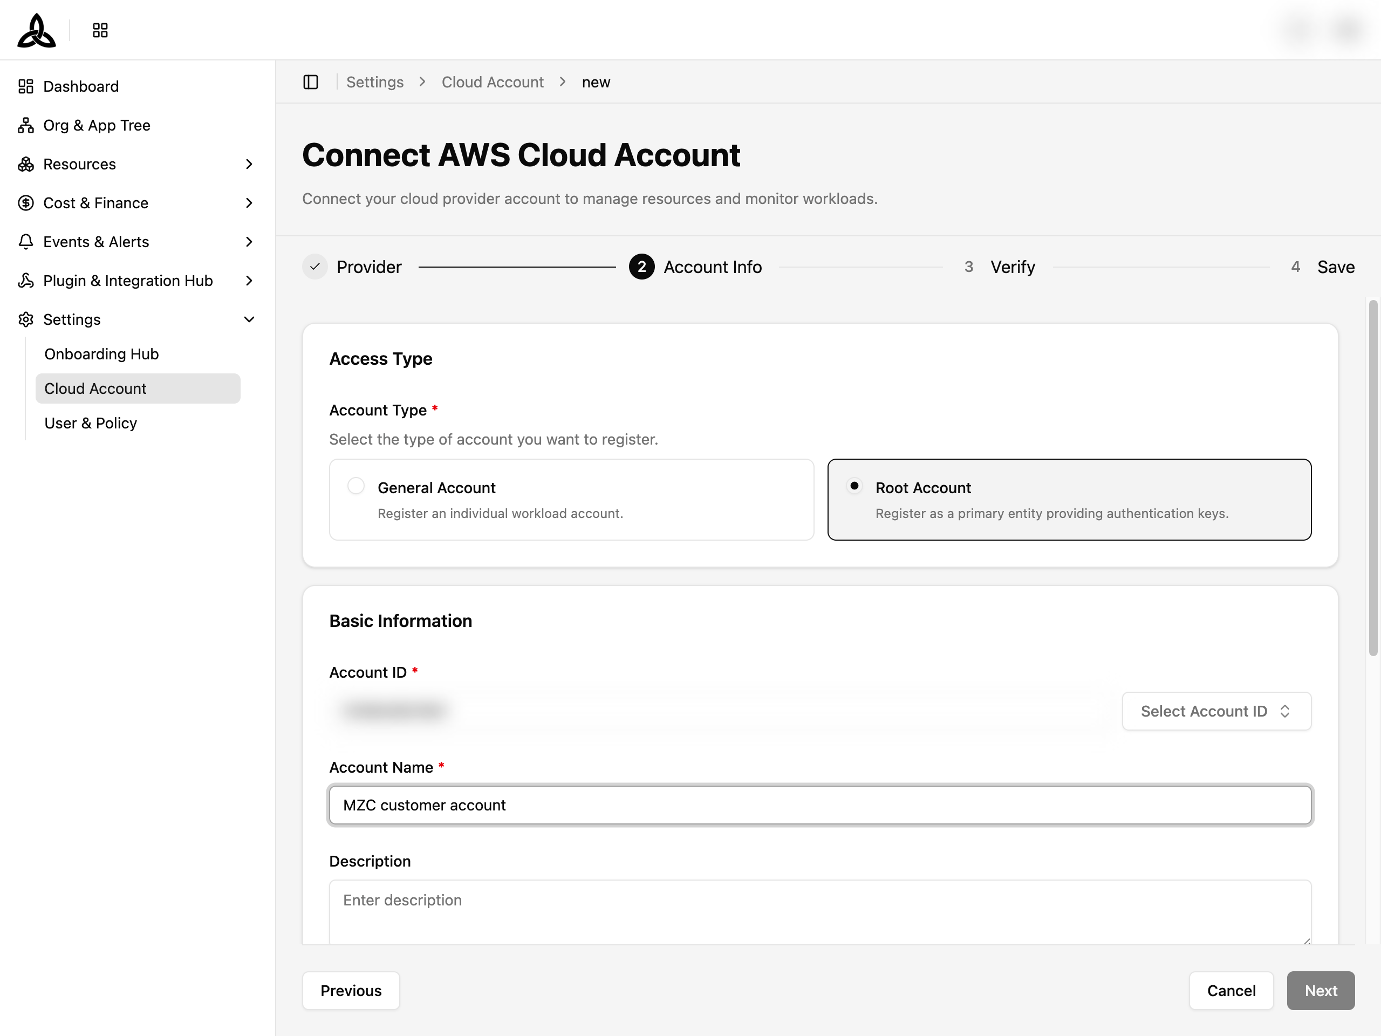
Task: Click the 'new' breadcrumb text
Action: click(596, 82)
